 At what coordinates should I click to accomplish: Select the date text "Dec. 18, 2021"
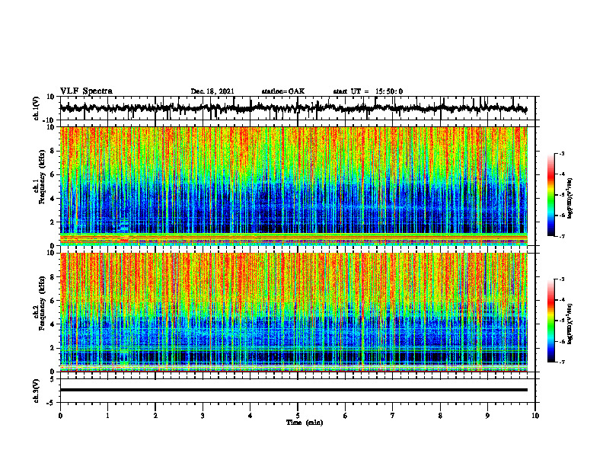[212, 91]
